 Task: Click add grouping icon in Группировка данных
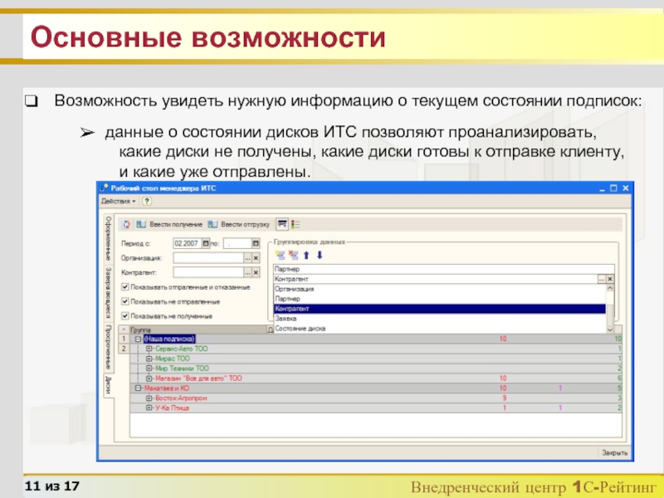[280, 255]
